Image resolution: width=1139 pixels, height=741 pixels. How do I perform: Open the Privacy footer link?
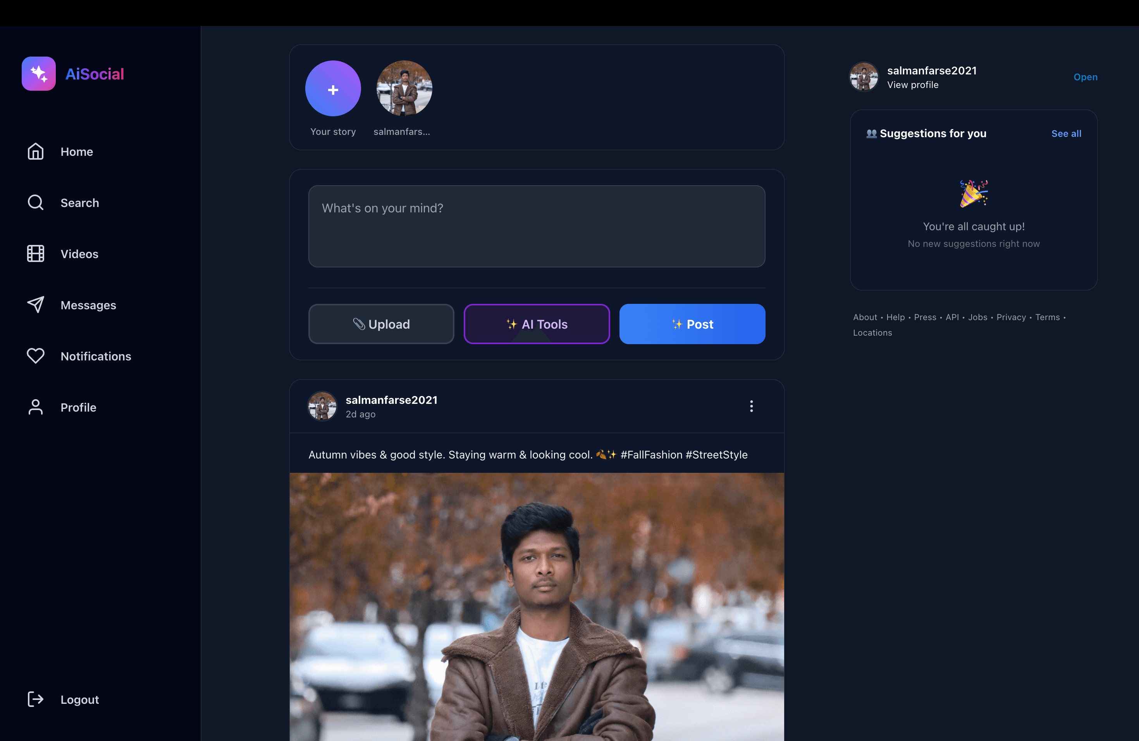point(1011,317)
